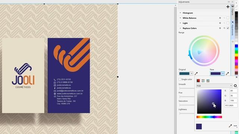
Task: Add a new adjustment with the plus button
Action: tap(228, 7)
